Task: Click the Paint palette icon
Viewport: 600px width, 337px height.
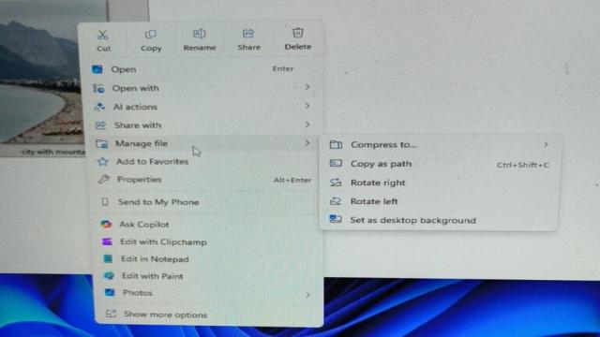Action: pyautogui.click(x=109, y=275)
